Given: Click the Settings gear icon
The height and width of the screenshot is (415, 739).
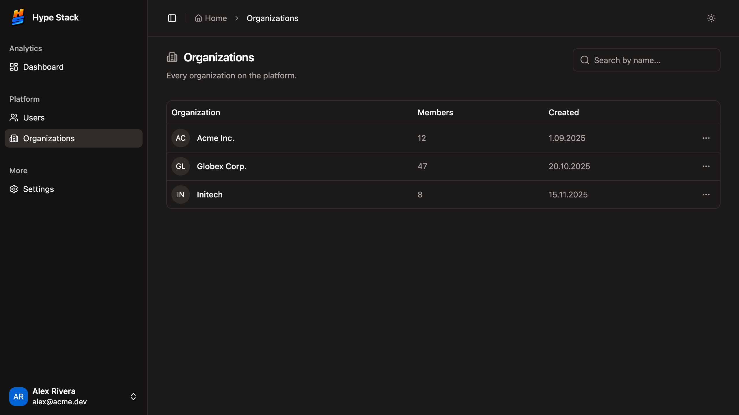Looking at the screenshot, I should [14, 189].
